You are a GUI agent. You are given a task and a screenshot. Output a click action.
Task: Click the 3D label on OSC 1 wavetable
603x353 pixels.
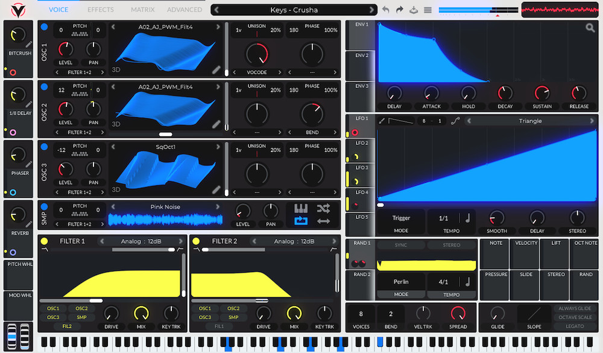[116, 69]
